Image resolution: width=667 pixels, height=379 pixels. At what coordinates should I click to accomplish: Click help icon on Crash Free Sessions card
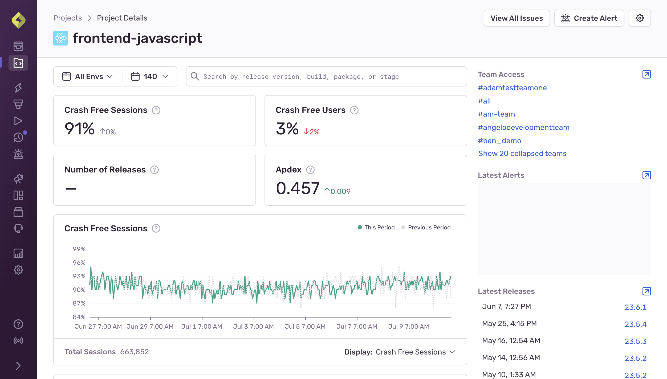pos(156,110)
